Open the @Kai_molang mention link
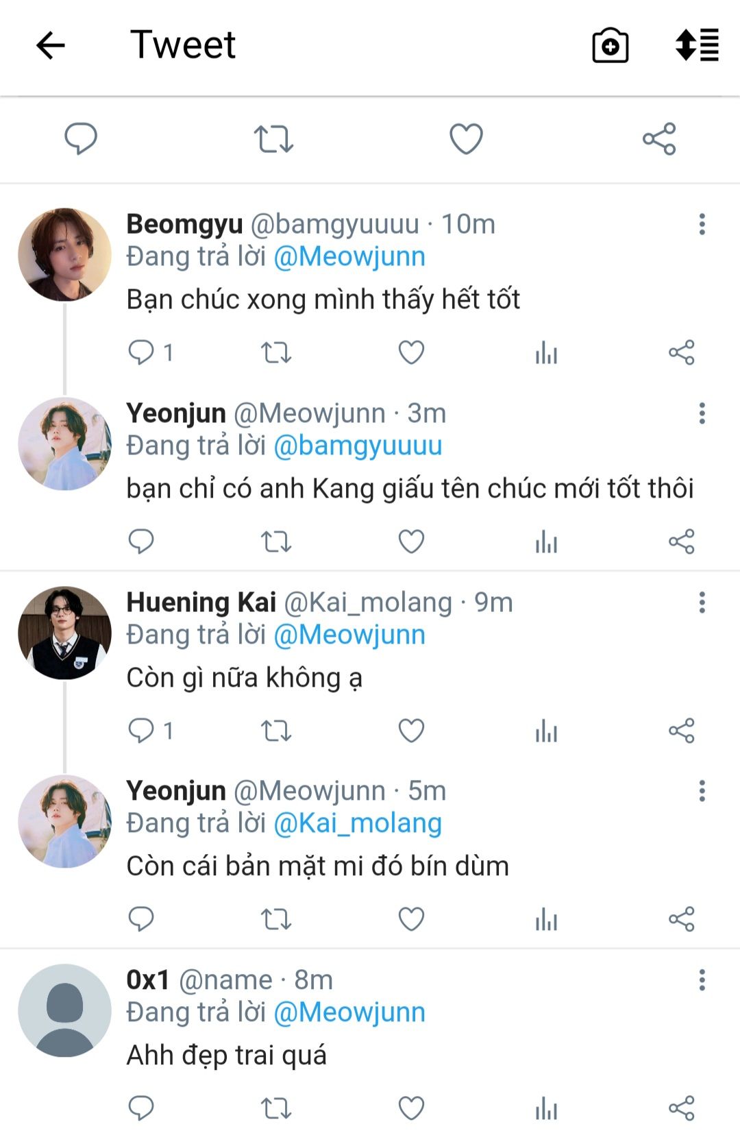The height and width of the screenshot is (1133, 740). pos(358,823)
